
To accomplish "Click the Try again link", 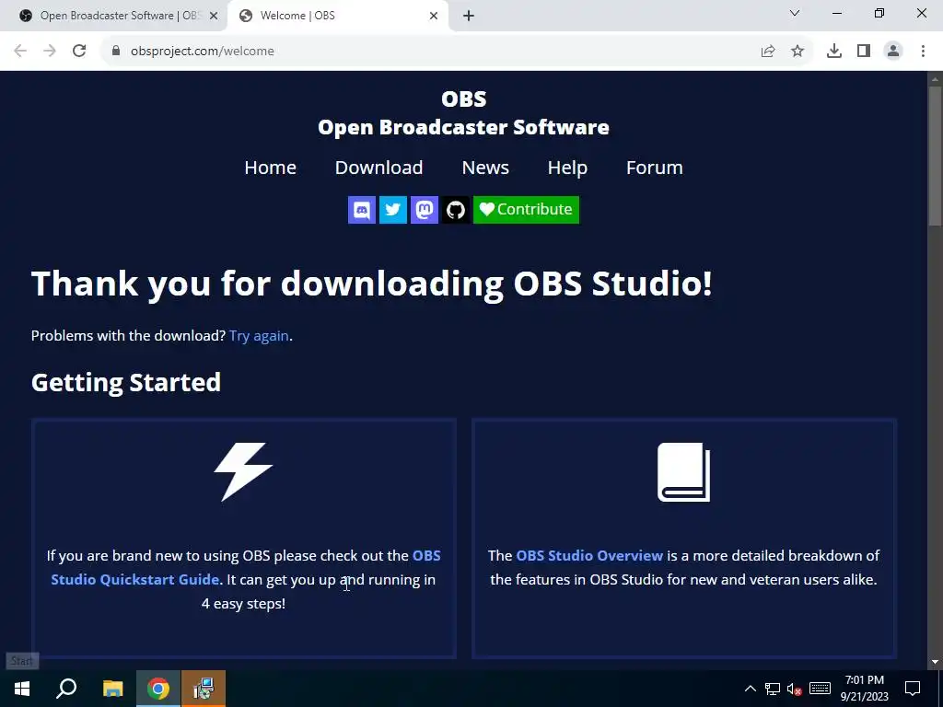I will tap(259, 335).
